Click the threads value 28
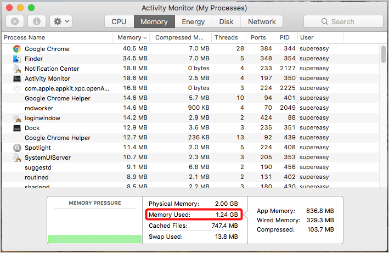Viewport: 389px width, 253px height. (240, 48)
